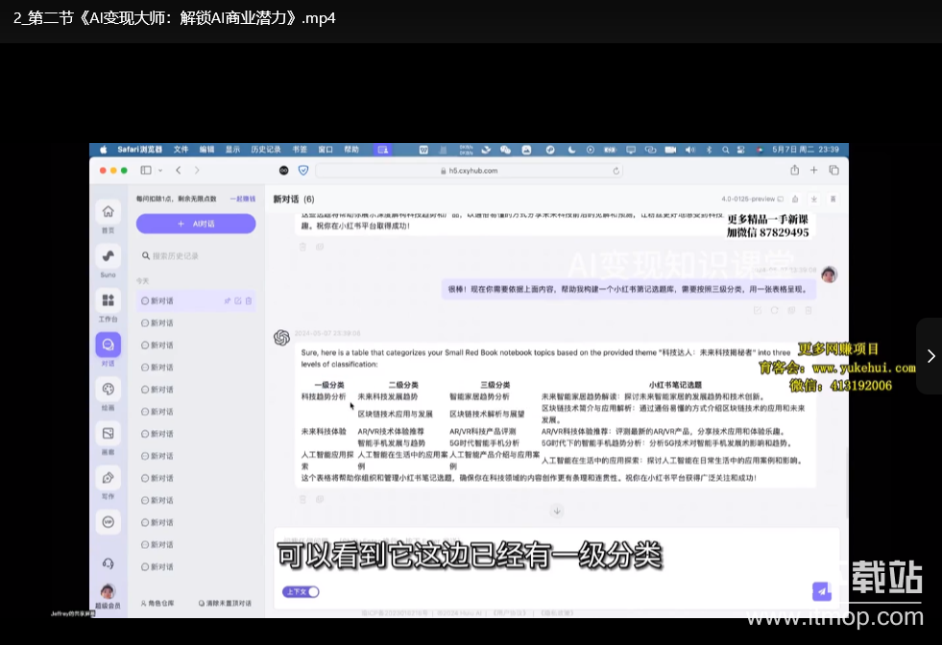Open the 文件 menu in menu bar
Screen dimensions: 942x645
click(181, 150)
